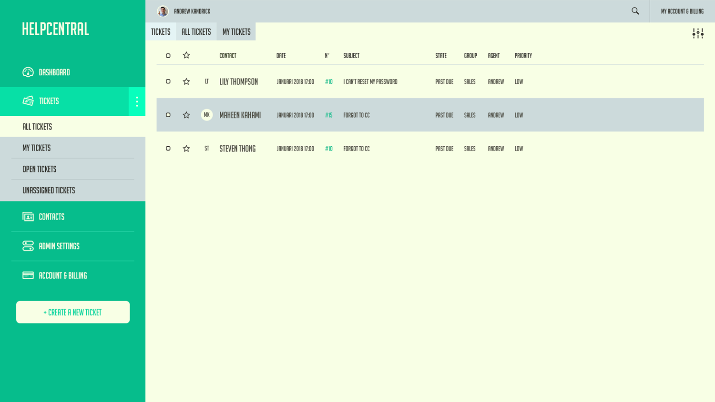The width and height of the screenshot is (715, 402).
Task: Select My Tickets in sidebar submenu
Action: pyautogui.click(x=72, y=148)
